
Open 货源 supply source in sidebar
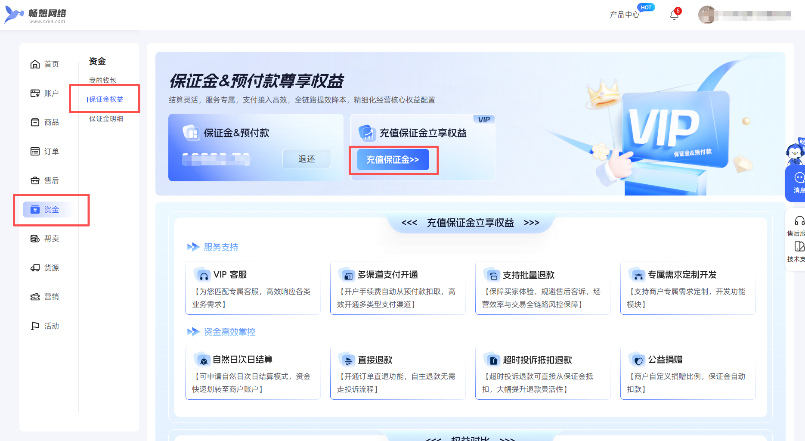click(x=45, y=268)
